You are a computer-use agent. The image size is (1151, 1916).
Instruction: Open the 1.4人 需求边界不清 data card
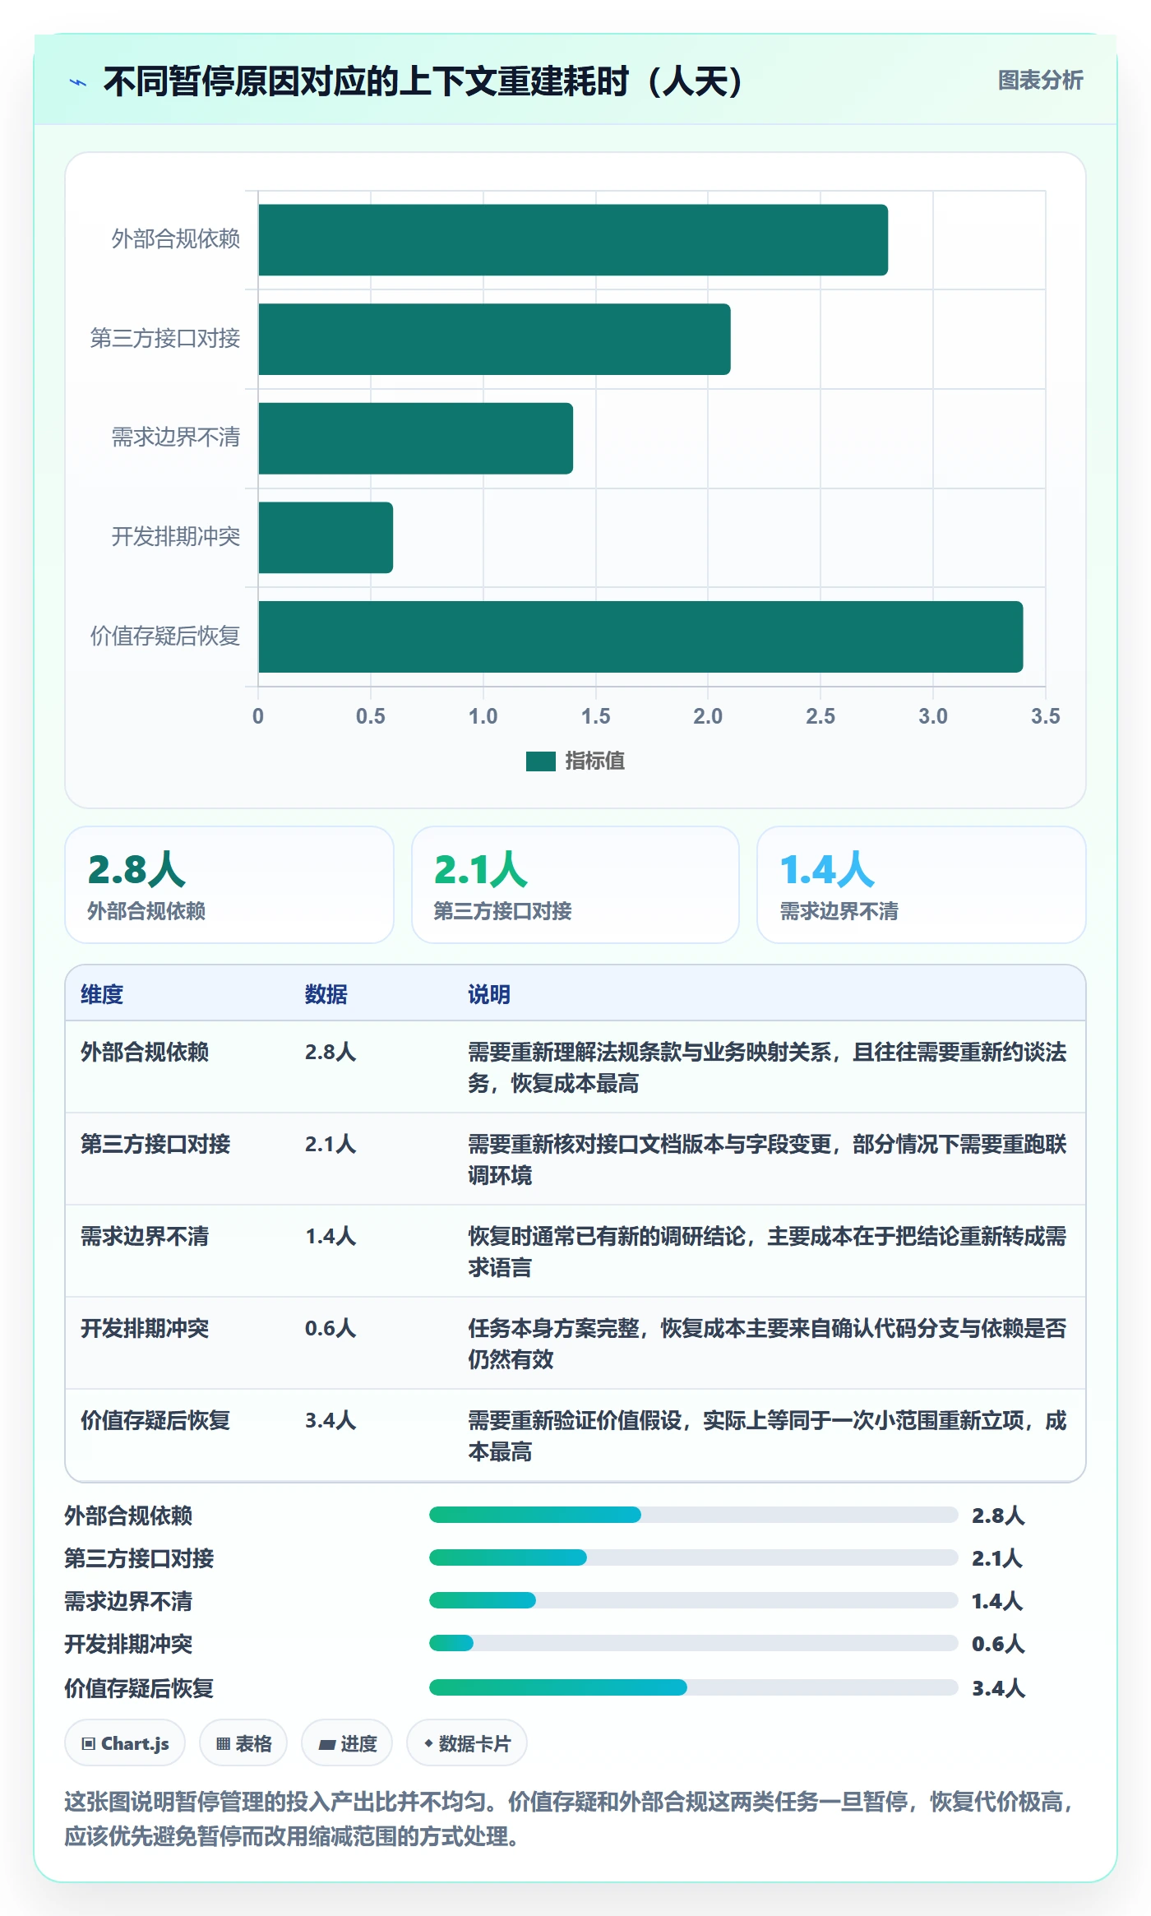tap(922, 885)
